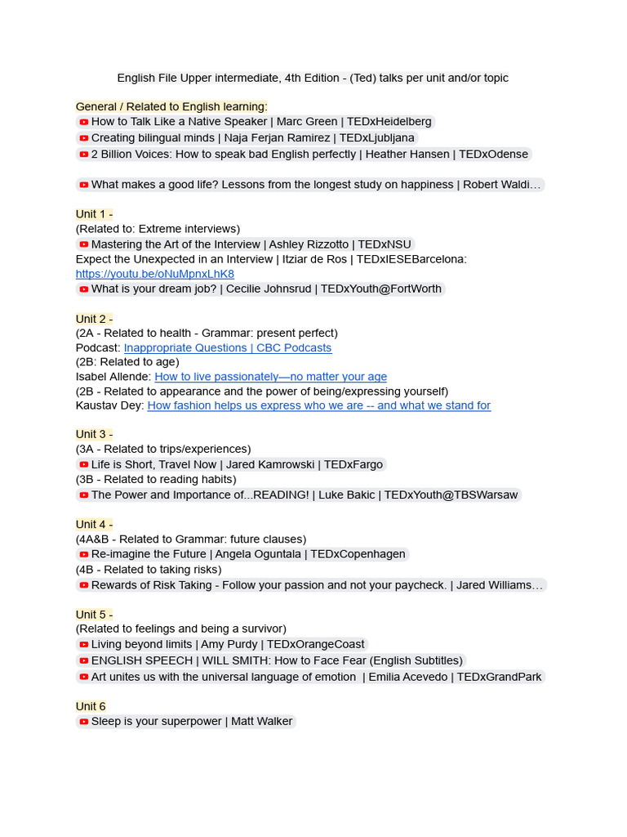Click YouTube icon beside Living beyond limits
This screenshot has height=837, width=627.
[x=84, y=645]
